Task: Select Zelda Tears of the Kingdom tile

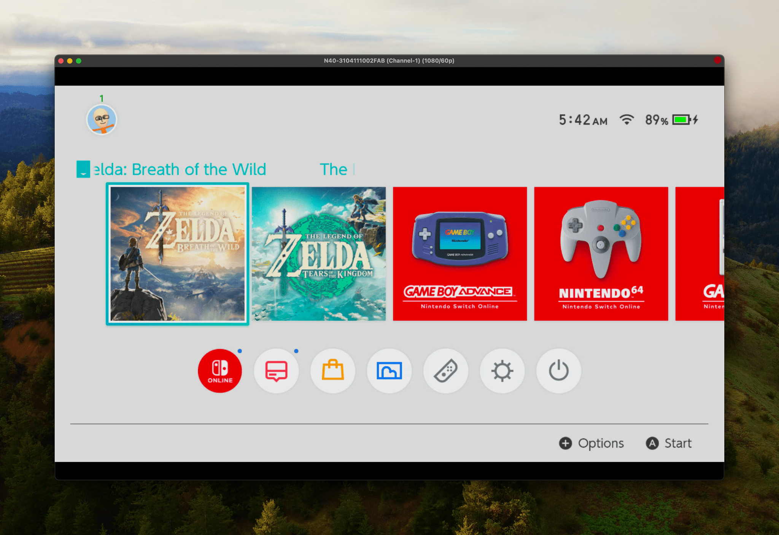Action: click(x=319, y=254)
